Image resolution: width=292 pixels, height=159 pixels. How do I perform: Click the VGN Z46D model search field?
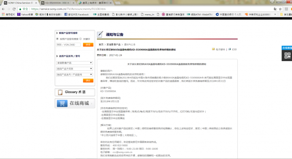point(69,45)
